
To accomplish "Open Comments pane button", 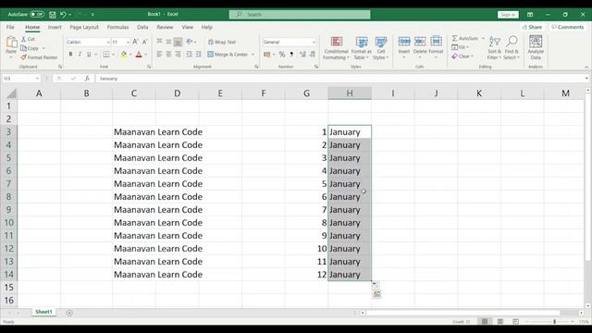I will (567, 27).
